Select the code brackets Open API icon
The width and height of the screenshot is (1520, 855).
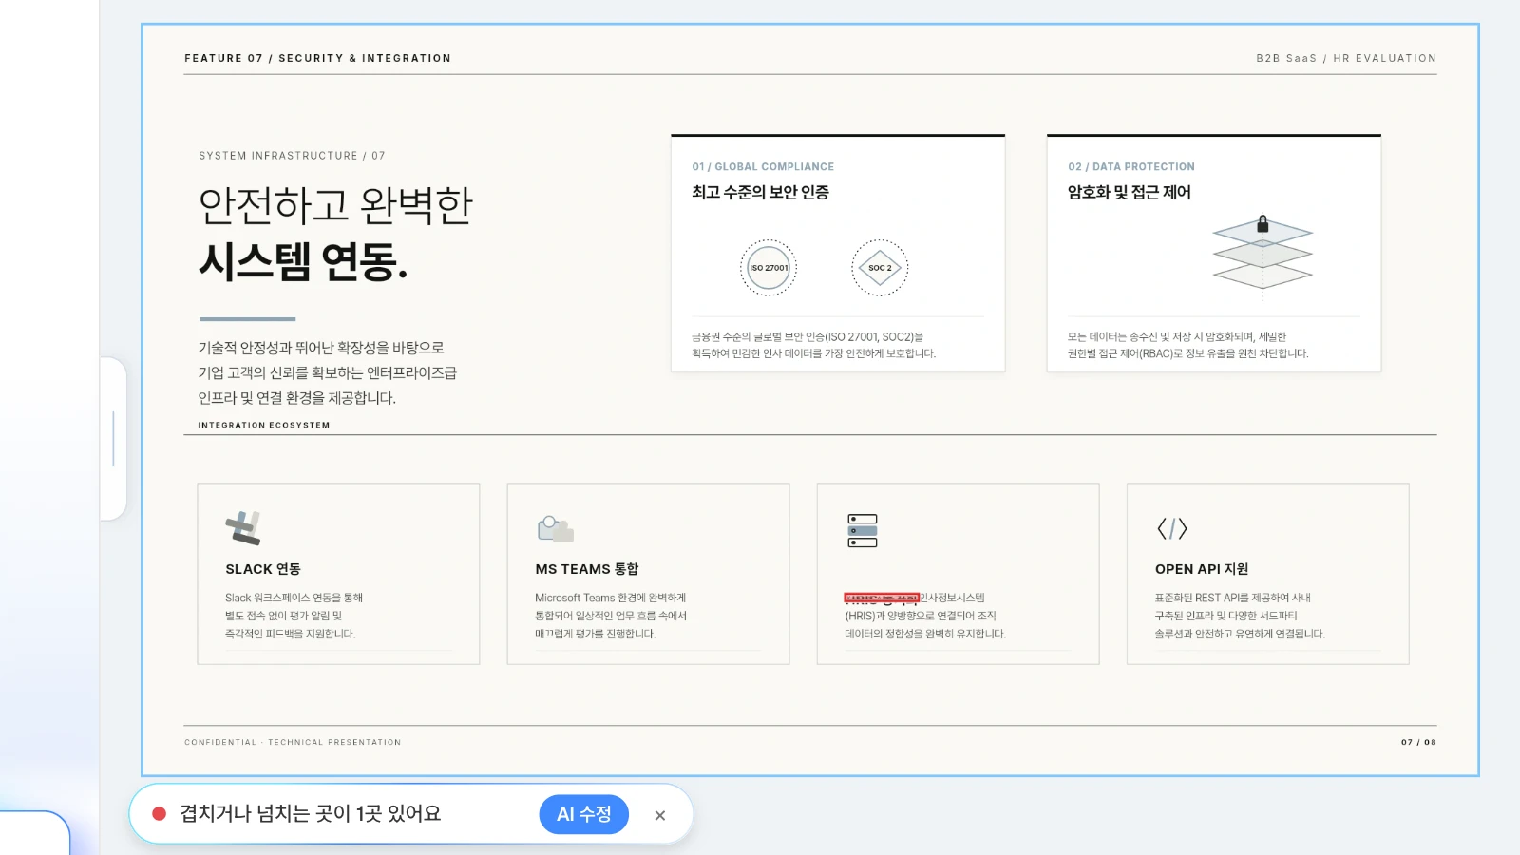[1172, 528]
